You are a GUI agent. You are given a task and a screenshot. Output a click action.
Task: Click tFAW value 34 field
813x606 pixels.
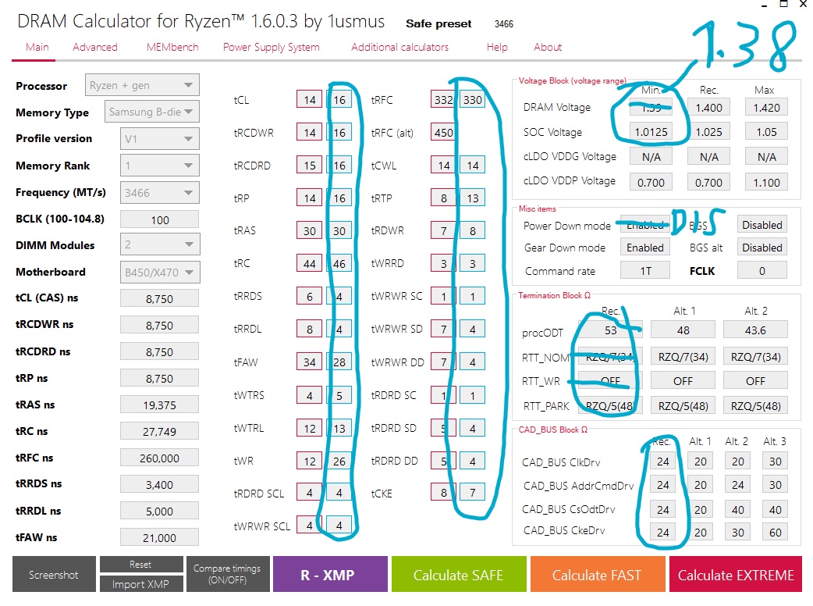[310, 362]
